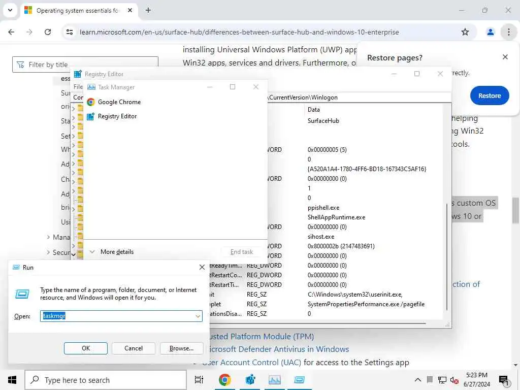Open the Chrome profile icon

coord(490,32)
